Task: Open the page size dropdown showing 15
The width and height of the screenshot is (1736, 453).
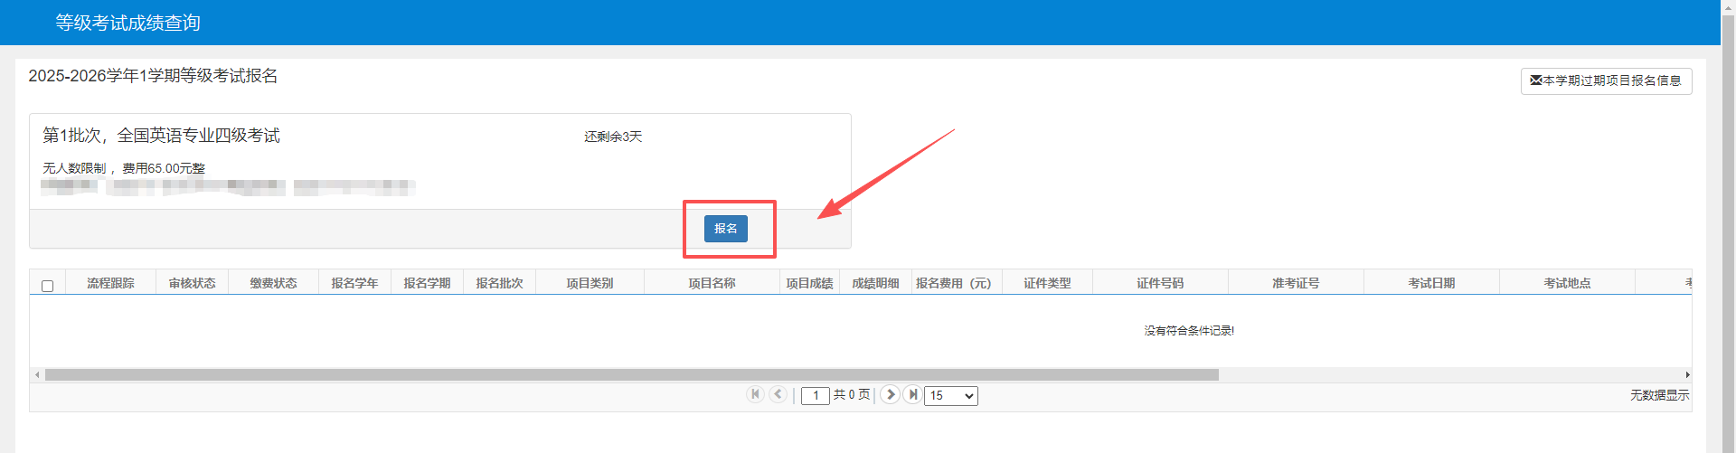Action: pyautogui.click(x=950, y=395)
